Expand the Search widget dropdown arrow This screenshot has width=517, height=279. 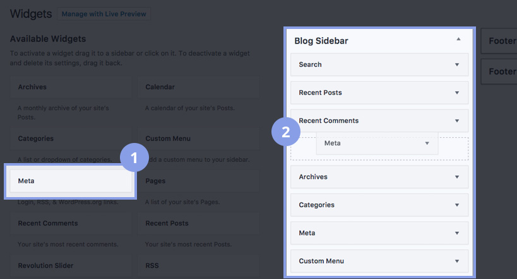[x=457, y=64]
